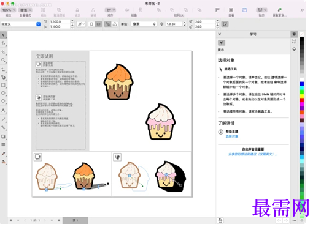Open the zoom level 105% dropdown
321x227 pixels.
point(8,10)
